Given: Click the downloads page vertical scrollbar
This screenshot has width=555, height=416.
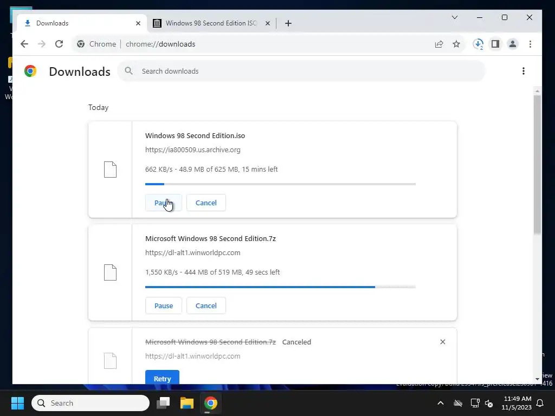Looking at the screenshot, I should coord(537,165).
